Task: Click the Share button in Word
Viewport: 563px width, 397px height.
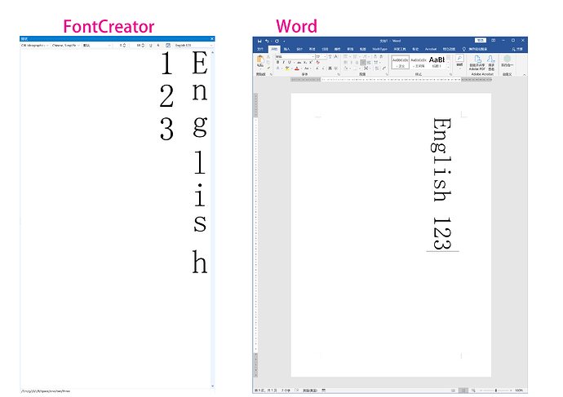Action: coord(517,49)
